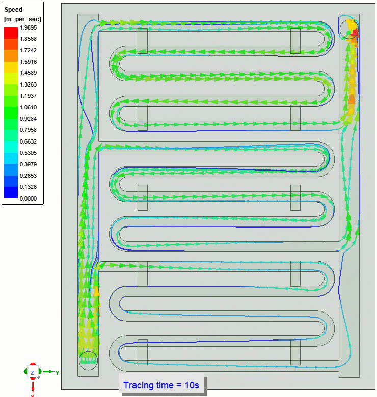Select the yellow 1.4589 legend color band
377x397 pixels.
[11, 67]
